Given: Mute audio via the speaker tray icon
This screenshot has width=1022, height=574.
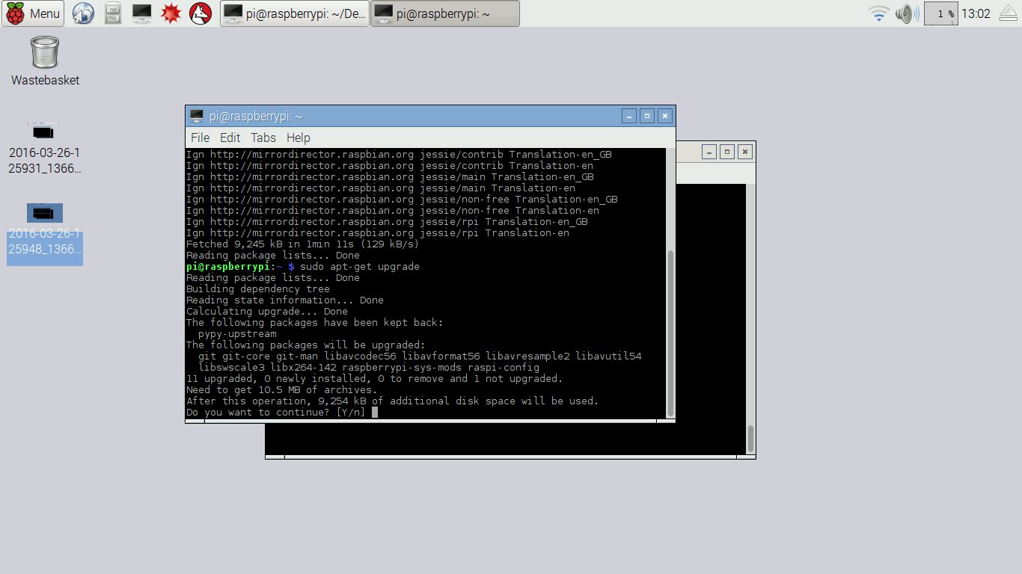Looking at the screenshot, I should 905,13.
